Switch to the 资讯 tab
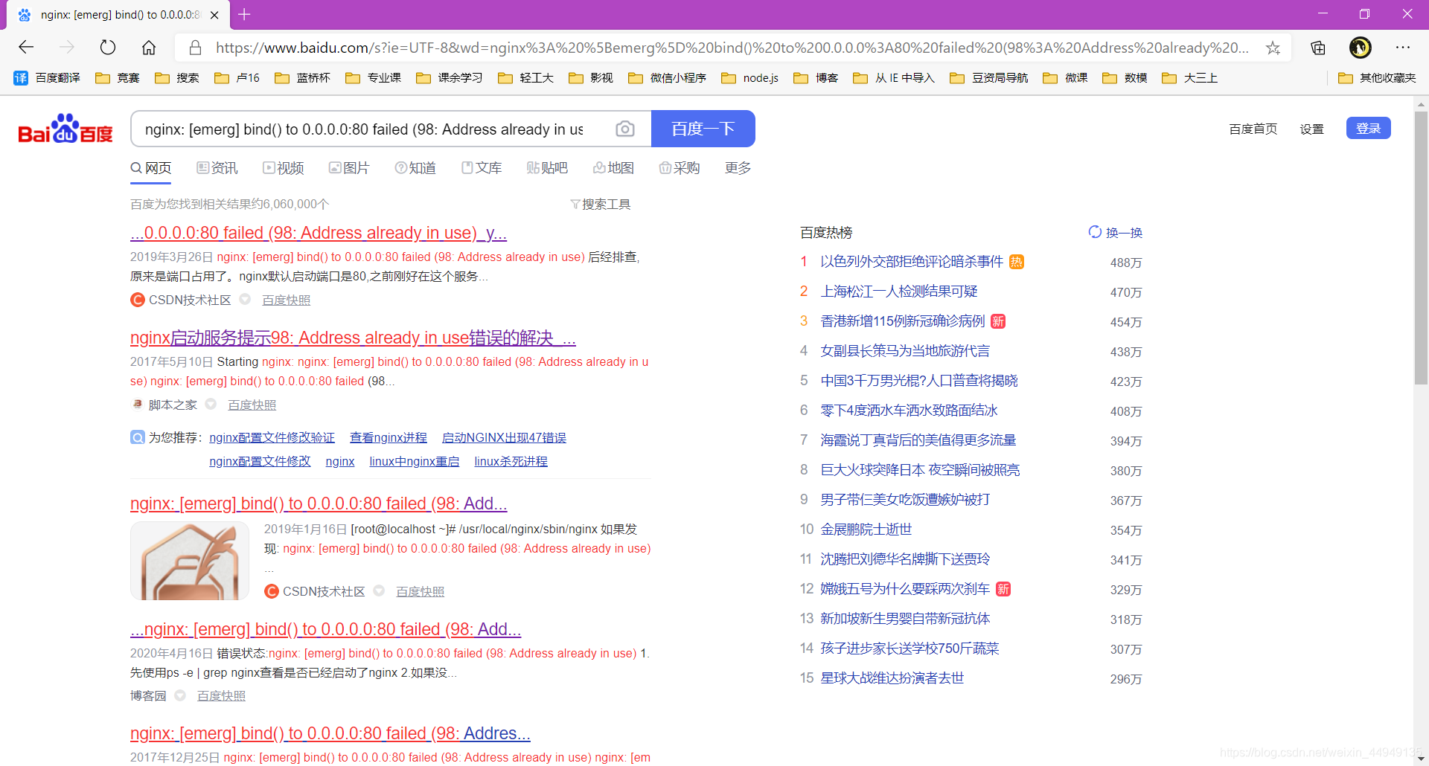 click(x=217, y=168)
